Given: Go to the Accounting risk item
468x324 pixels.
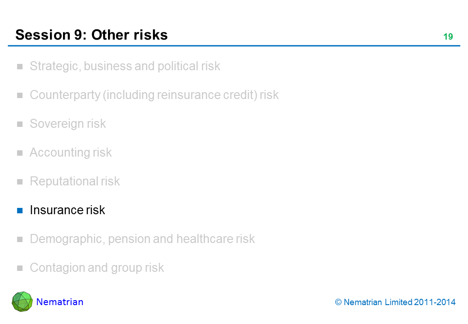Looking at the screenshot, I should (71, 153).
